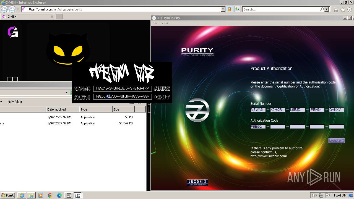Click the Purity logo emblem
The height and width of the screenshot is (199, 354).
pyautogui.click(x=197, y=110)
